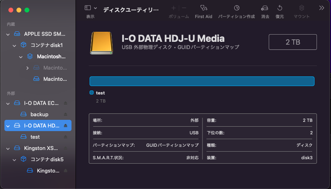Image resolution: width=331 pixels, height=189 pixels.
Task: Click the layered stack icon beside Macintosh...
Action: pos(30,56)
